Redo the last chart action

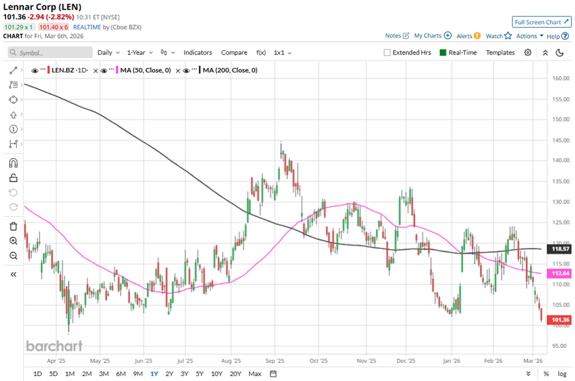click(13, 207)
